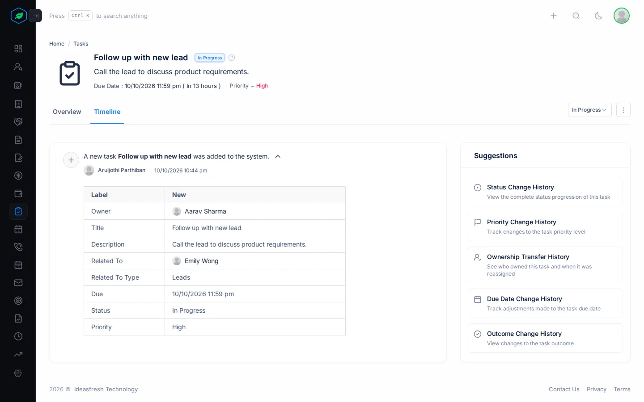Open the phone calls icon in sidebar
644x402 pixels.
pos(18,247)
